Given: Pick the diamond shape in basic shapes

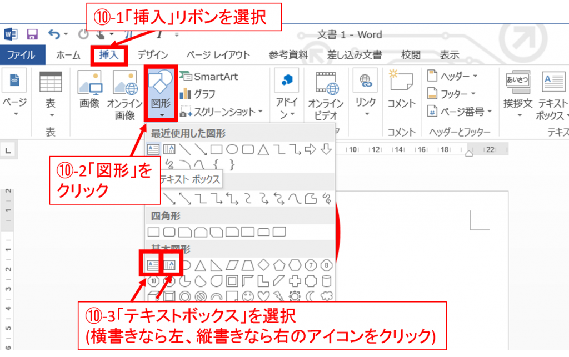Looking at the screenshot, I should [264, 265].
